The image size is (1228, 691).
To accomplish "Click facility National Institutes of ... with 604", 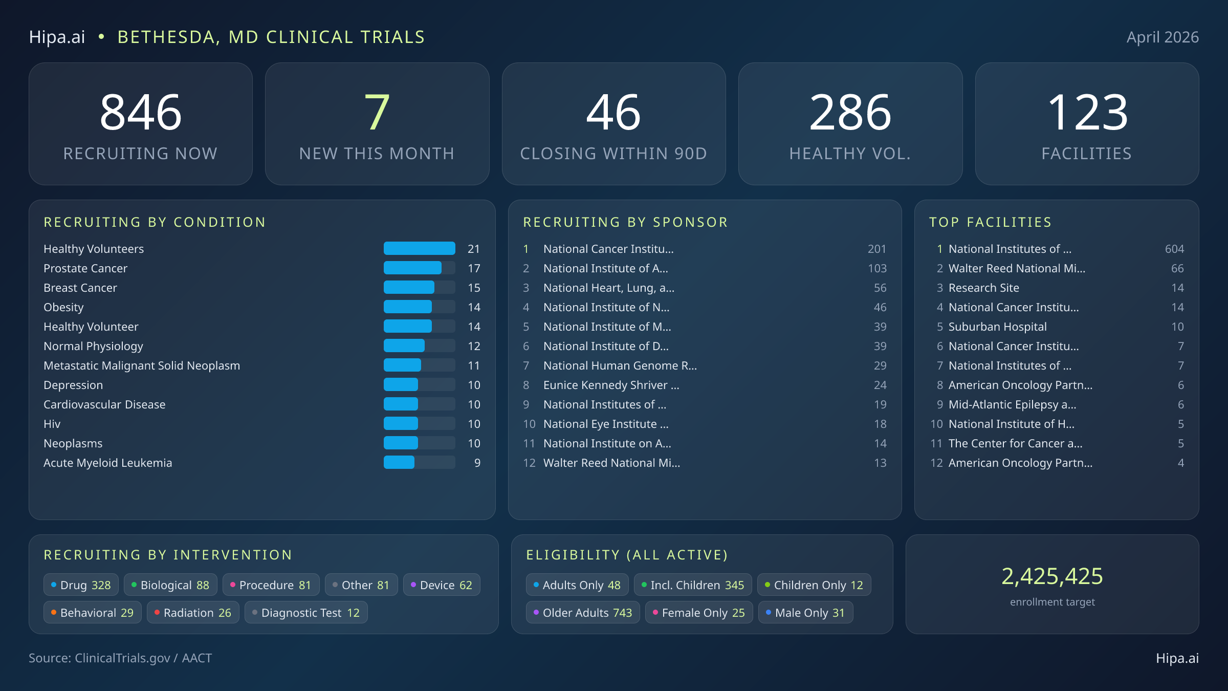I will (1057, 249).
